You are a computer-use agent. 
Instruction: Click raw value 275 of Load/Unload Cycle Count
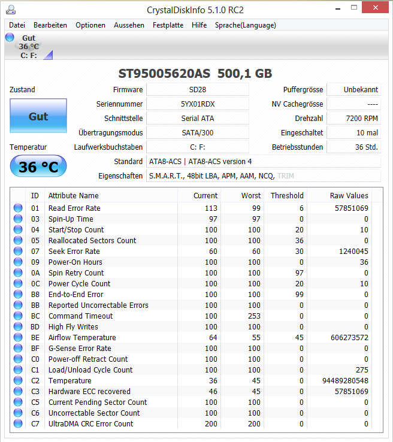pyautogui.click(x=362, y=370)
